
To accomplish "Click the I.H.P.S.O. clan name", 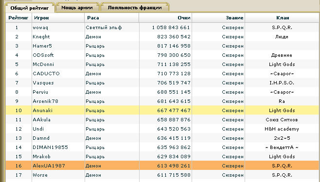I will click(x=282, y=83).
